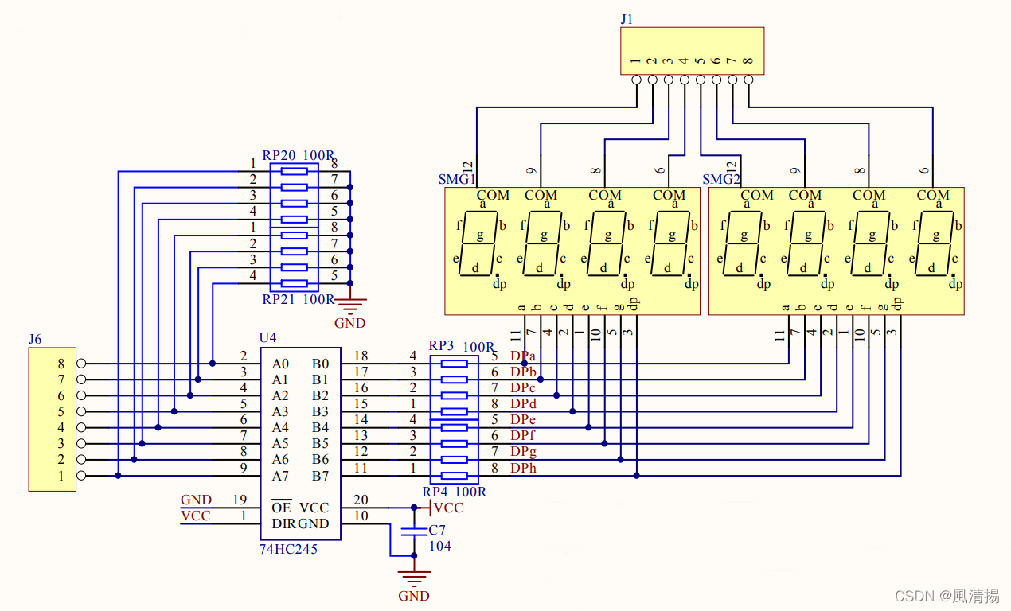Click the J6 connector body rectangle
Screen dimensions: 1011x611
click(53, 419)
